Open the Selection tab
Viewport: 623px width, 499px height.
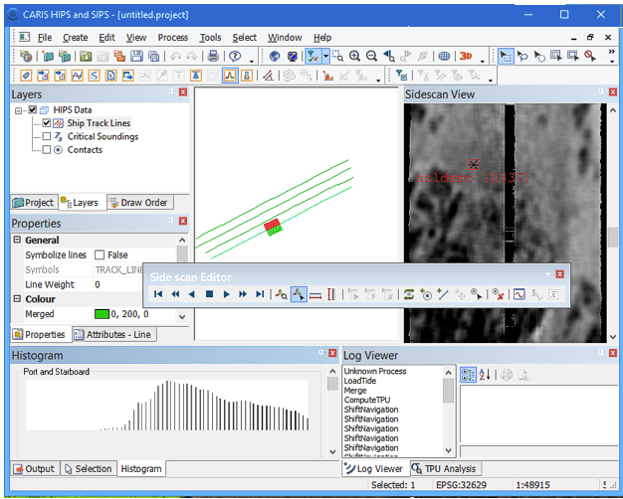point(87,468)
